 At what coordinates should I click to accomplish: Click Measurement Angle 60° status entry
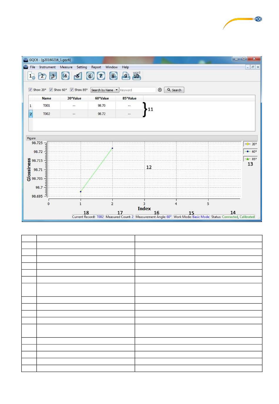[153, 217]
